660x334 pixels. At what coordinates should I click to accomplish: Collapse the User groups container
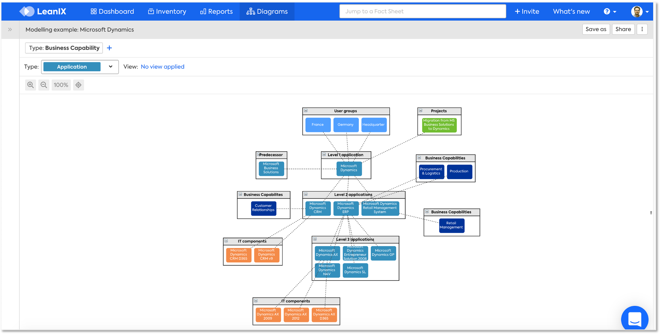[x=306, y=111]
